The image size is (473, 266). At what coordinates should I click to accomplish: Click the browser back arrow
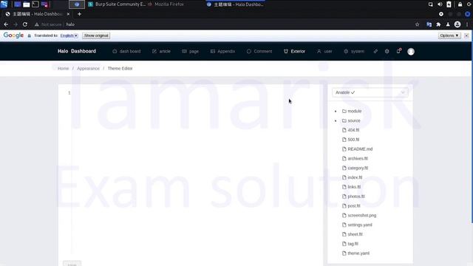pos(6,24)
